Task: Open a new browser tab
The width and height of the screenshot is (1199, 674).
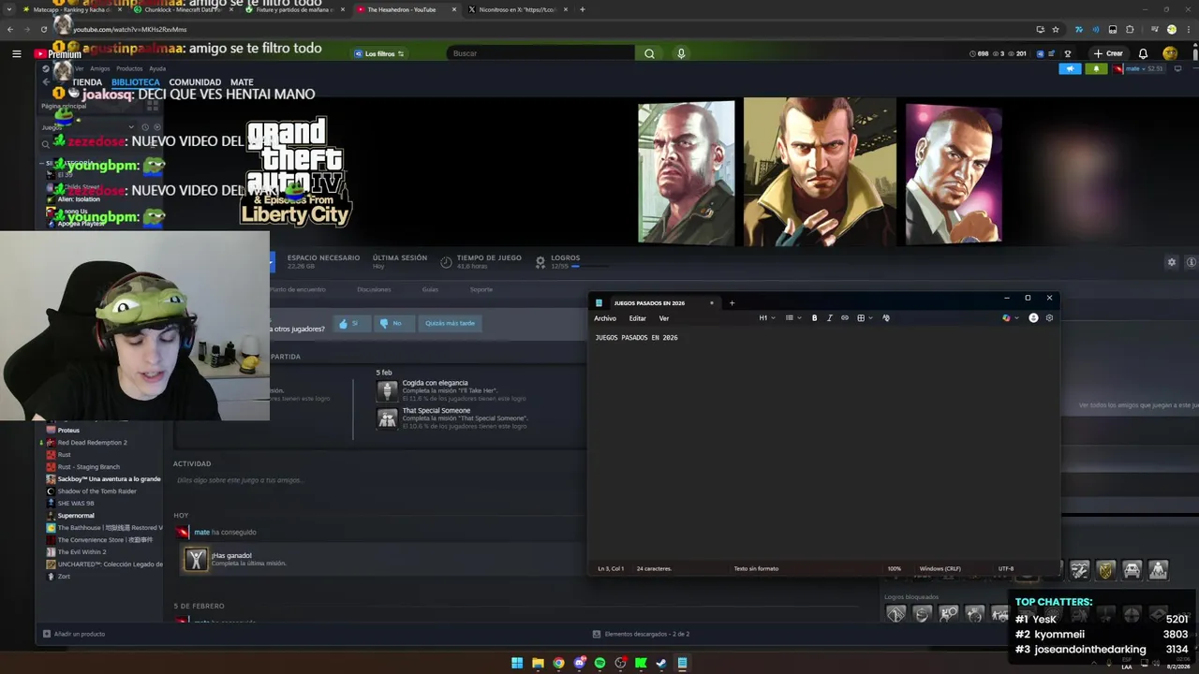Action: [x=582, y=9]
